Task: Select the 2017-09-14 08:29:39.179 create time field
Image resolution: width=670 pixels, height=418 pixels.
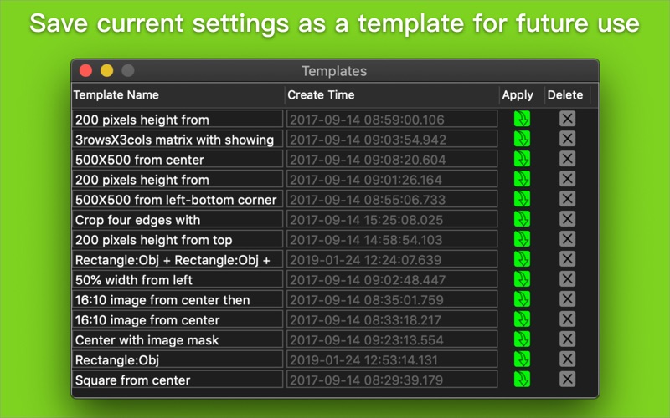Action: click(x=390, y=380)
